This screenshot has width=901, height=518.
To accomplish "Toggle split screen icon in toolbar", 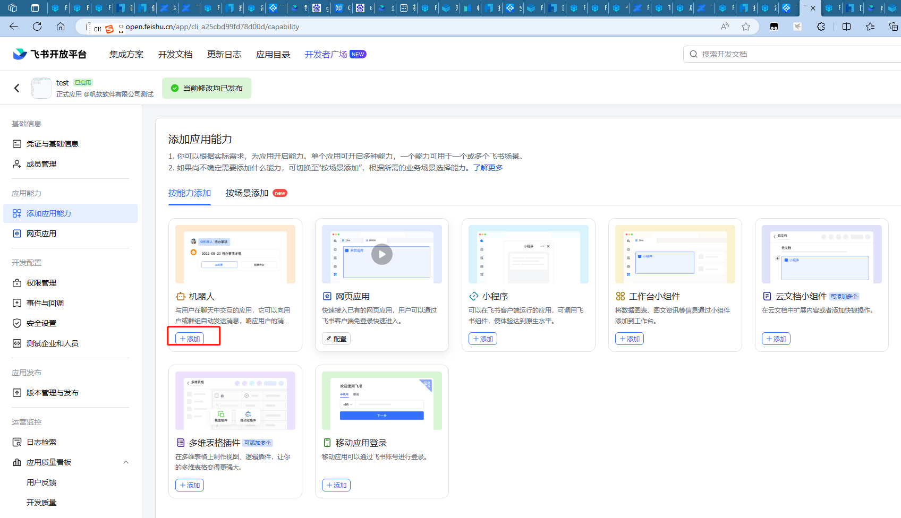I will [x=846, y=27].
